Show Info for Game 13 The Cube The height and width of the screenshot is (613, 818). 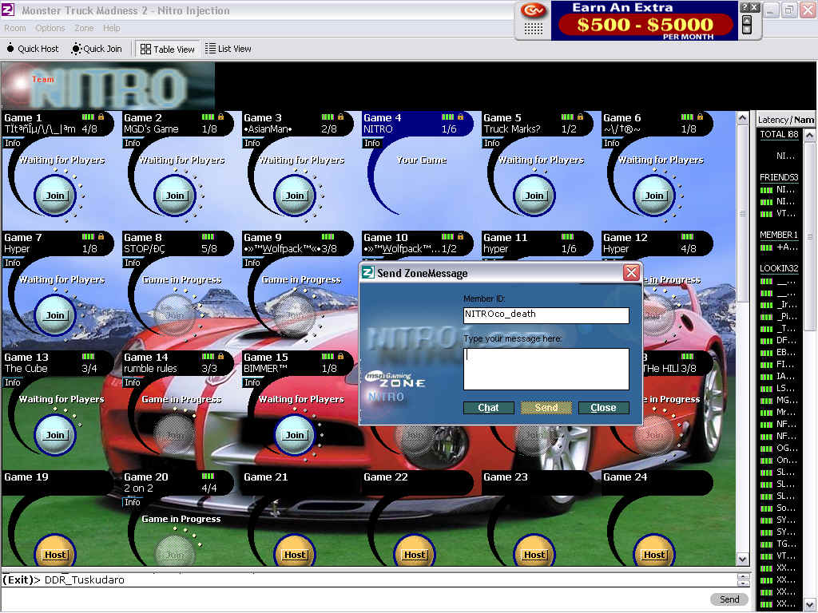point(13,382)
